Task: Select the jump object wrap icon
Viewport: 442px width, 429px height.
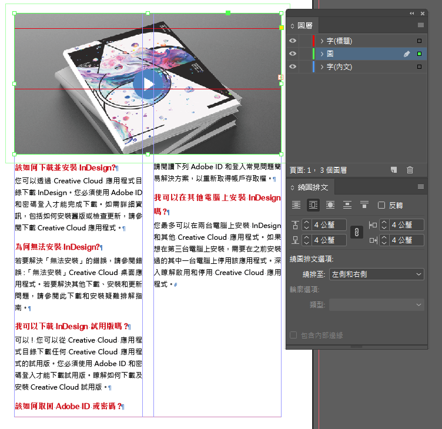Action: [x=347, y=205]
